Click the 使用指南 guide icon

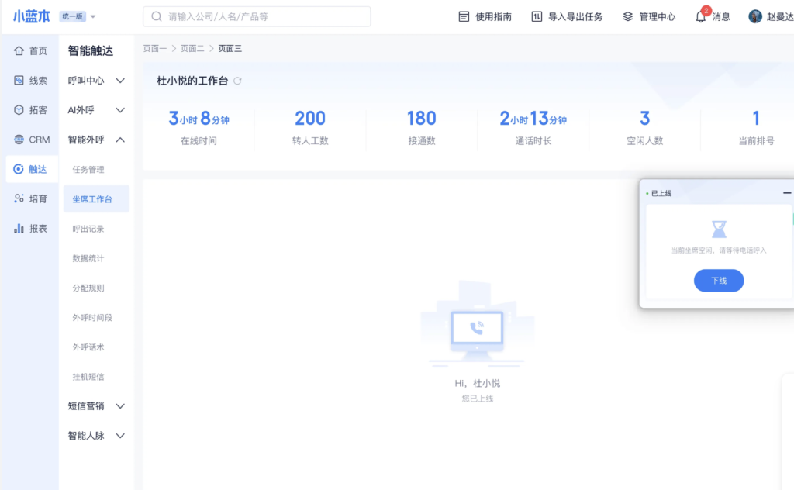click(x=464, y=17)
